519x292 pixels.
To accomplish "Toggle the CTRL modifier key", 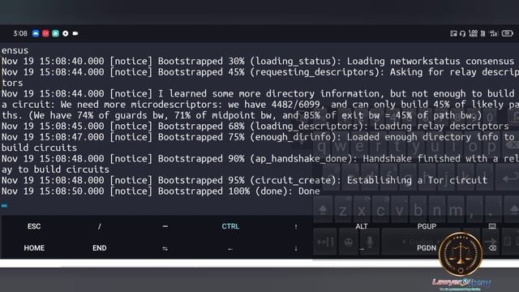I will [x=230, y=226].
